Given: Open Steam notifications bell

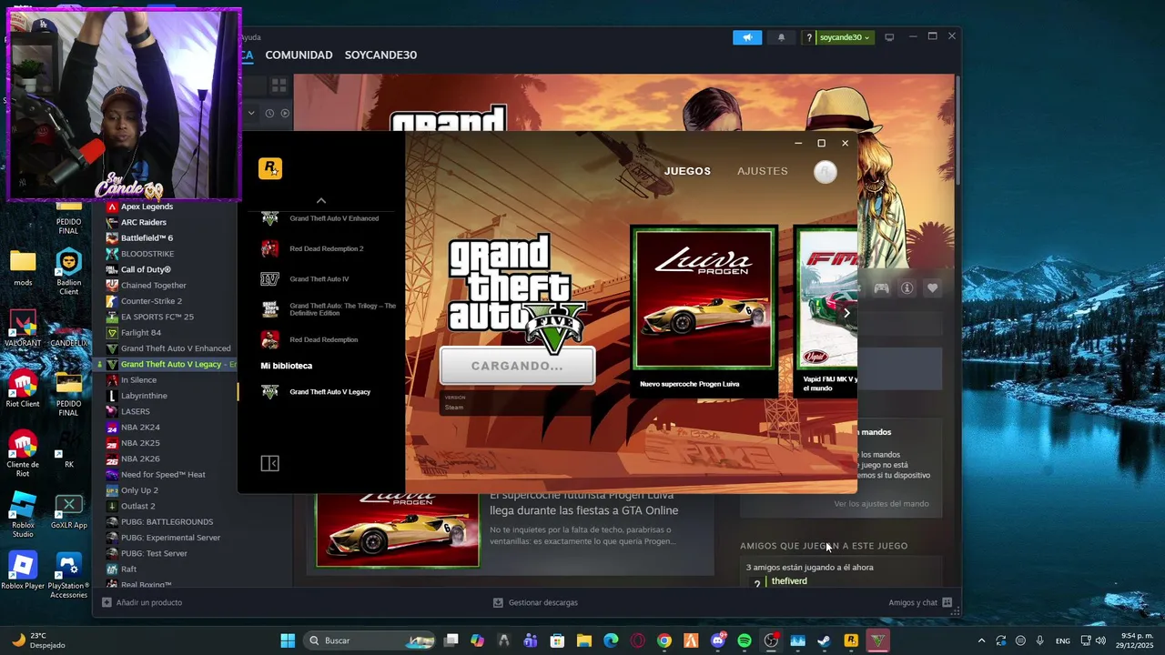Looking at the screenshot, I should coord(781,37).
